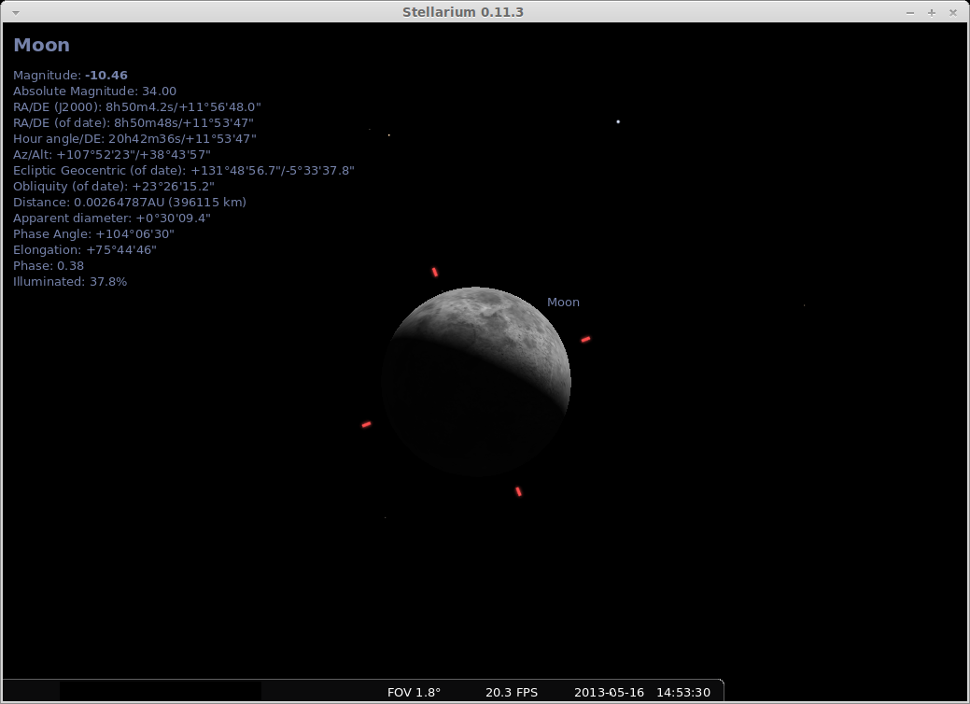Click the Moon label beside the disc
Viewport: 970px width, 704px height.
pyautogui.click(x=563, y=302)
